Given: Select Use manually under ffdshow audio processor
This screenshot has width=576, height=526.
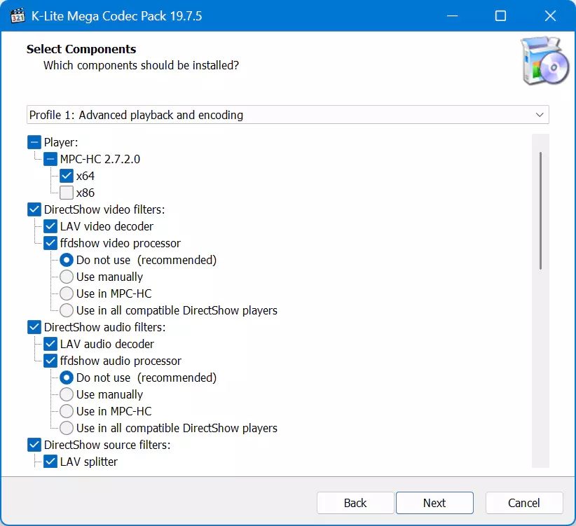Looking at the screenshot, I should (x=67, y=394).
